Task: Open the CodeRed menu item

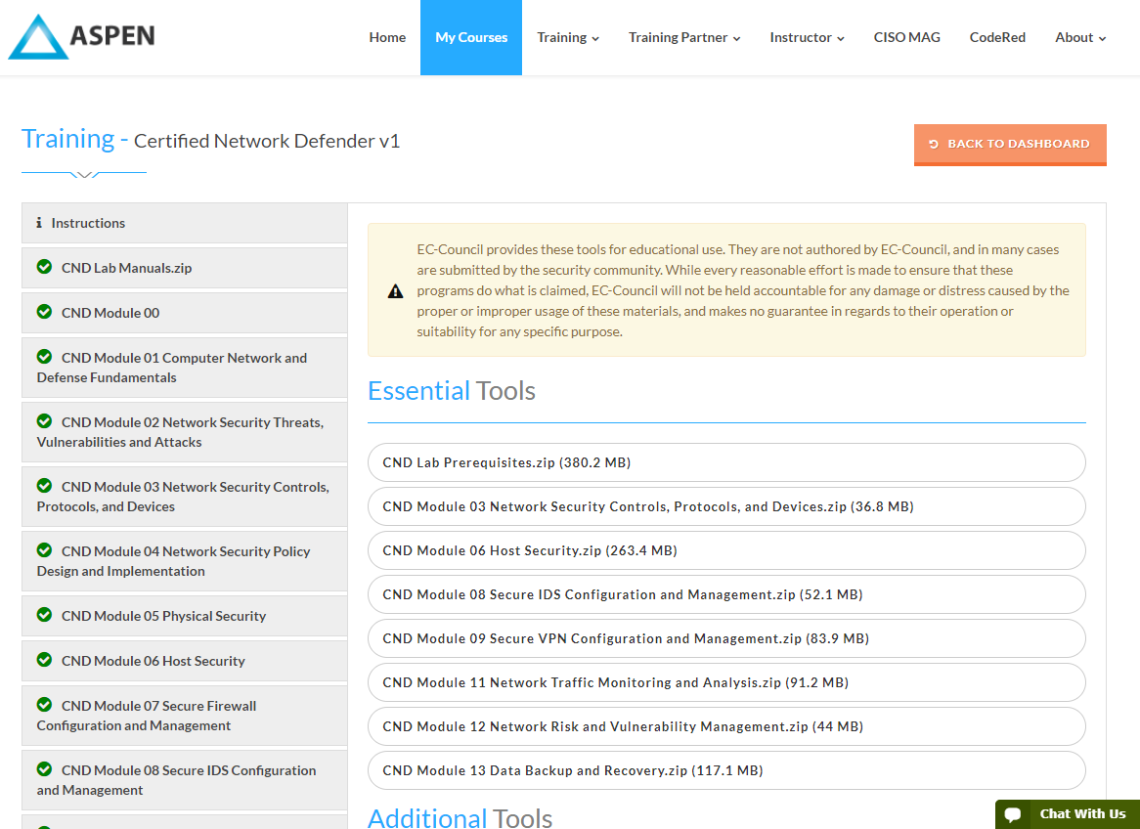Action: point(997,38)
